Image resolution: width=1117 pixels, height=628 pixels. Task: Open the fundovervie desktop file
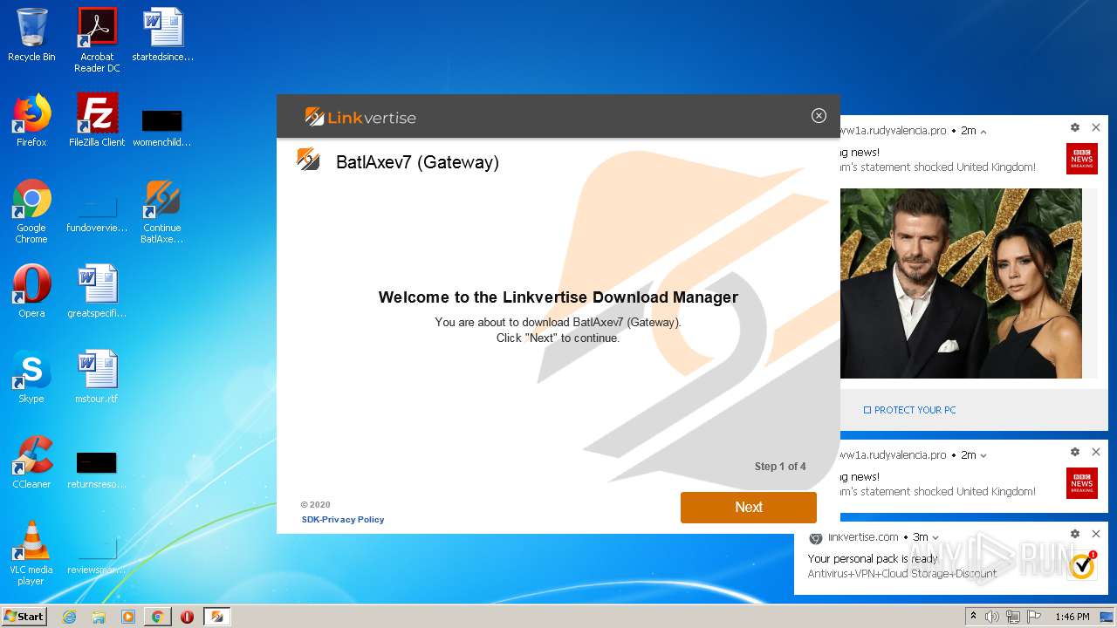(x=97, y=214)
